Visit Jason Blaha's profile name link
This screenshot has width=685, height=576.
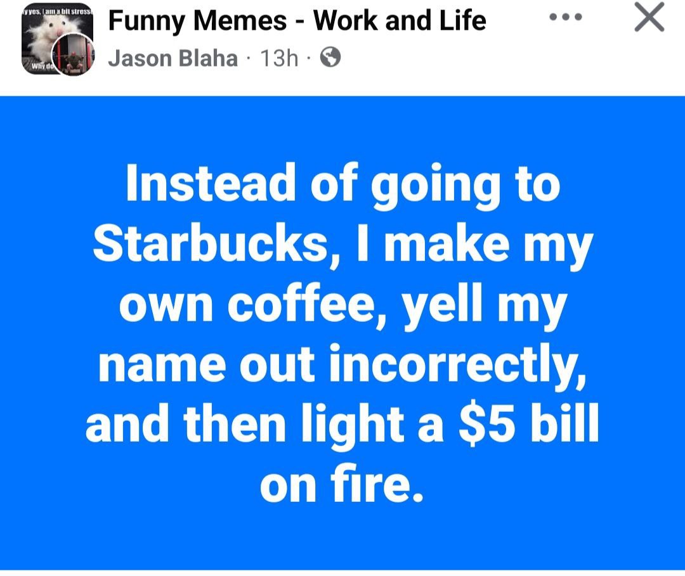(173, 58)
